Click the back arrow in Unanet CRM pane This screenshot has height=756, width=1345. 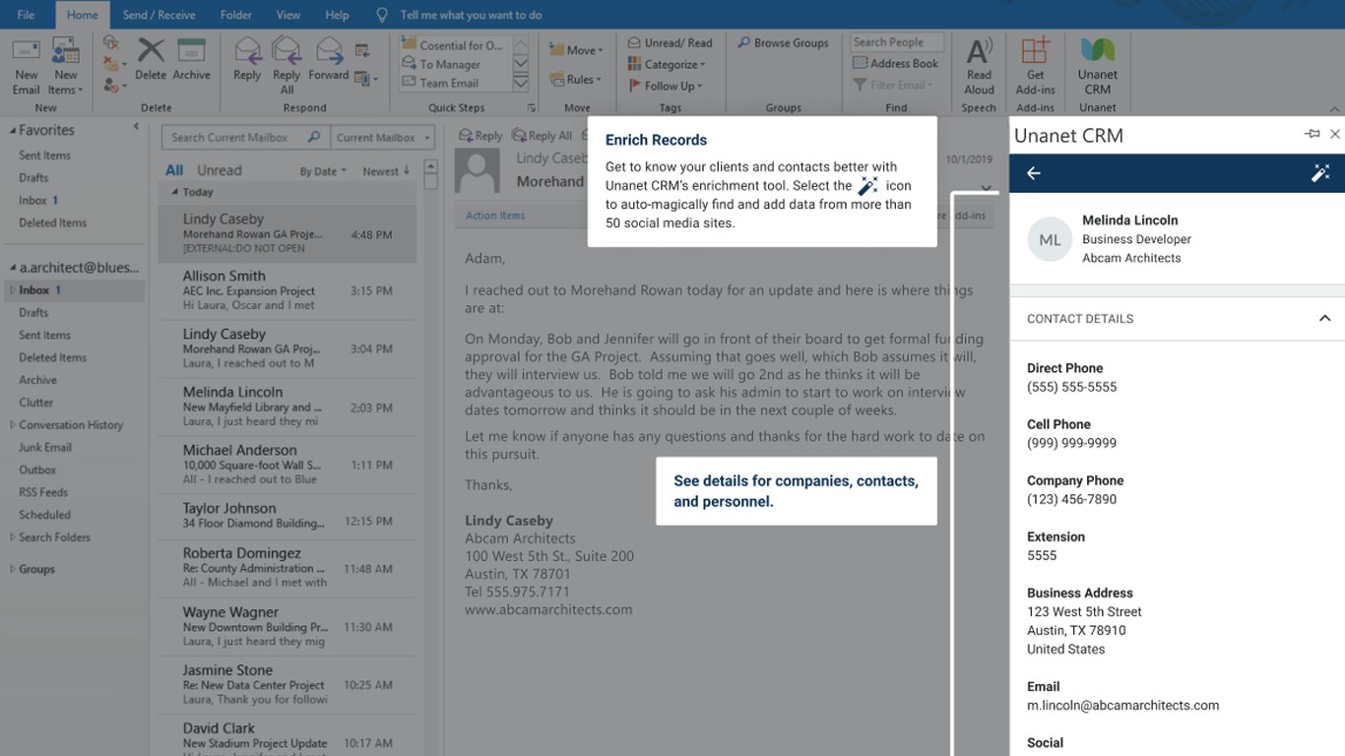pos(1033,173)
